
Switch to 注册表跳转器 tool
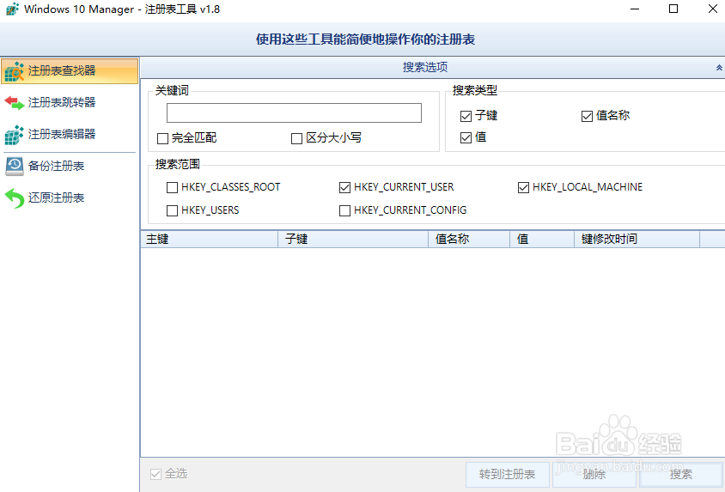pos(70,102)
